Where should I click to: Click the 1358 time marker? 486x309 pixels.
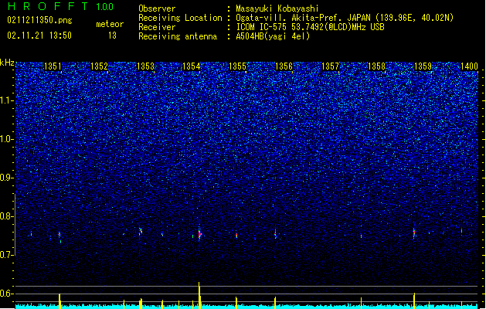[376, 66]
